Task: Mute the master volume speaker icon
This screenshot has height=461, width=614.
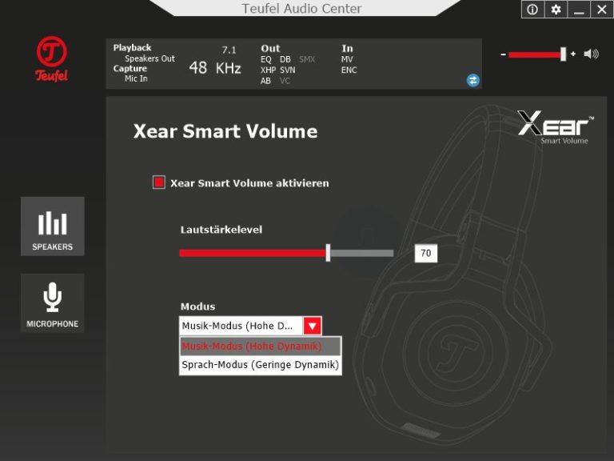Action: 592,54
